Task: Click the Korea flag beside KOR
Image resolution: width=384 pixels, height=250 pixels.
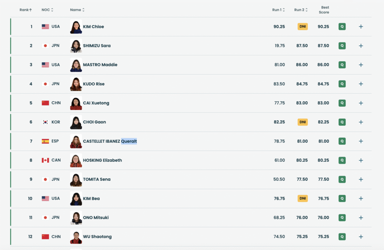Action: pyautogui.click(x=46, y=122)
